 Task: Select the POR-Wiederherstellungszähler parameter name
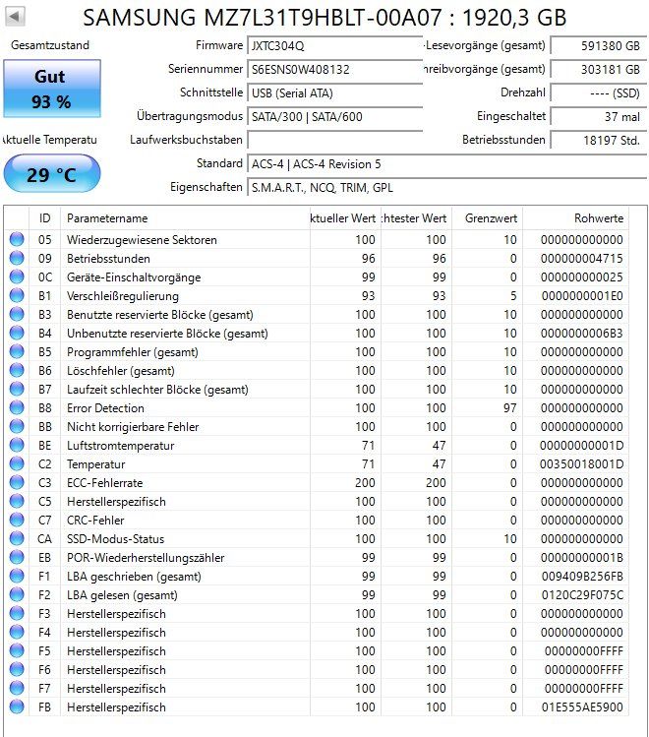[146, 558]
